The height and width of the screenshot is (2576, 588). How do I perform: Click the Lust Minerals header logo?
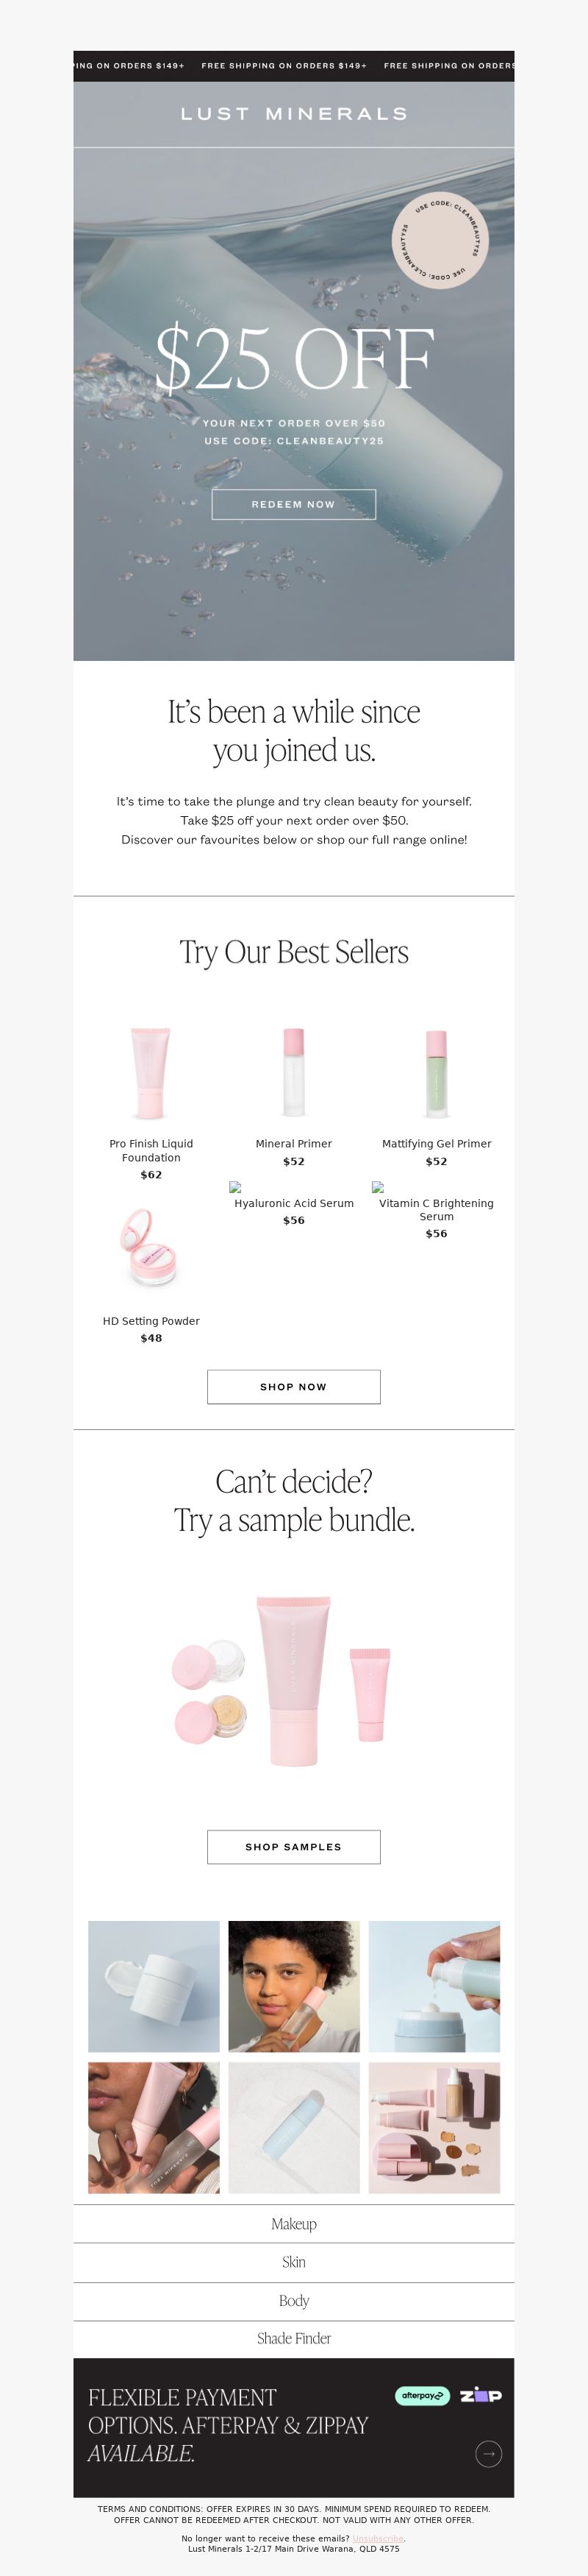293,114
